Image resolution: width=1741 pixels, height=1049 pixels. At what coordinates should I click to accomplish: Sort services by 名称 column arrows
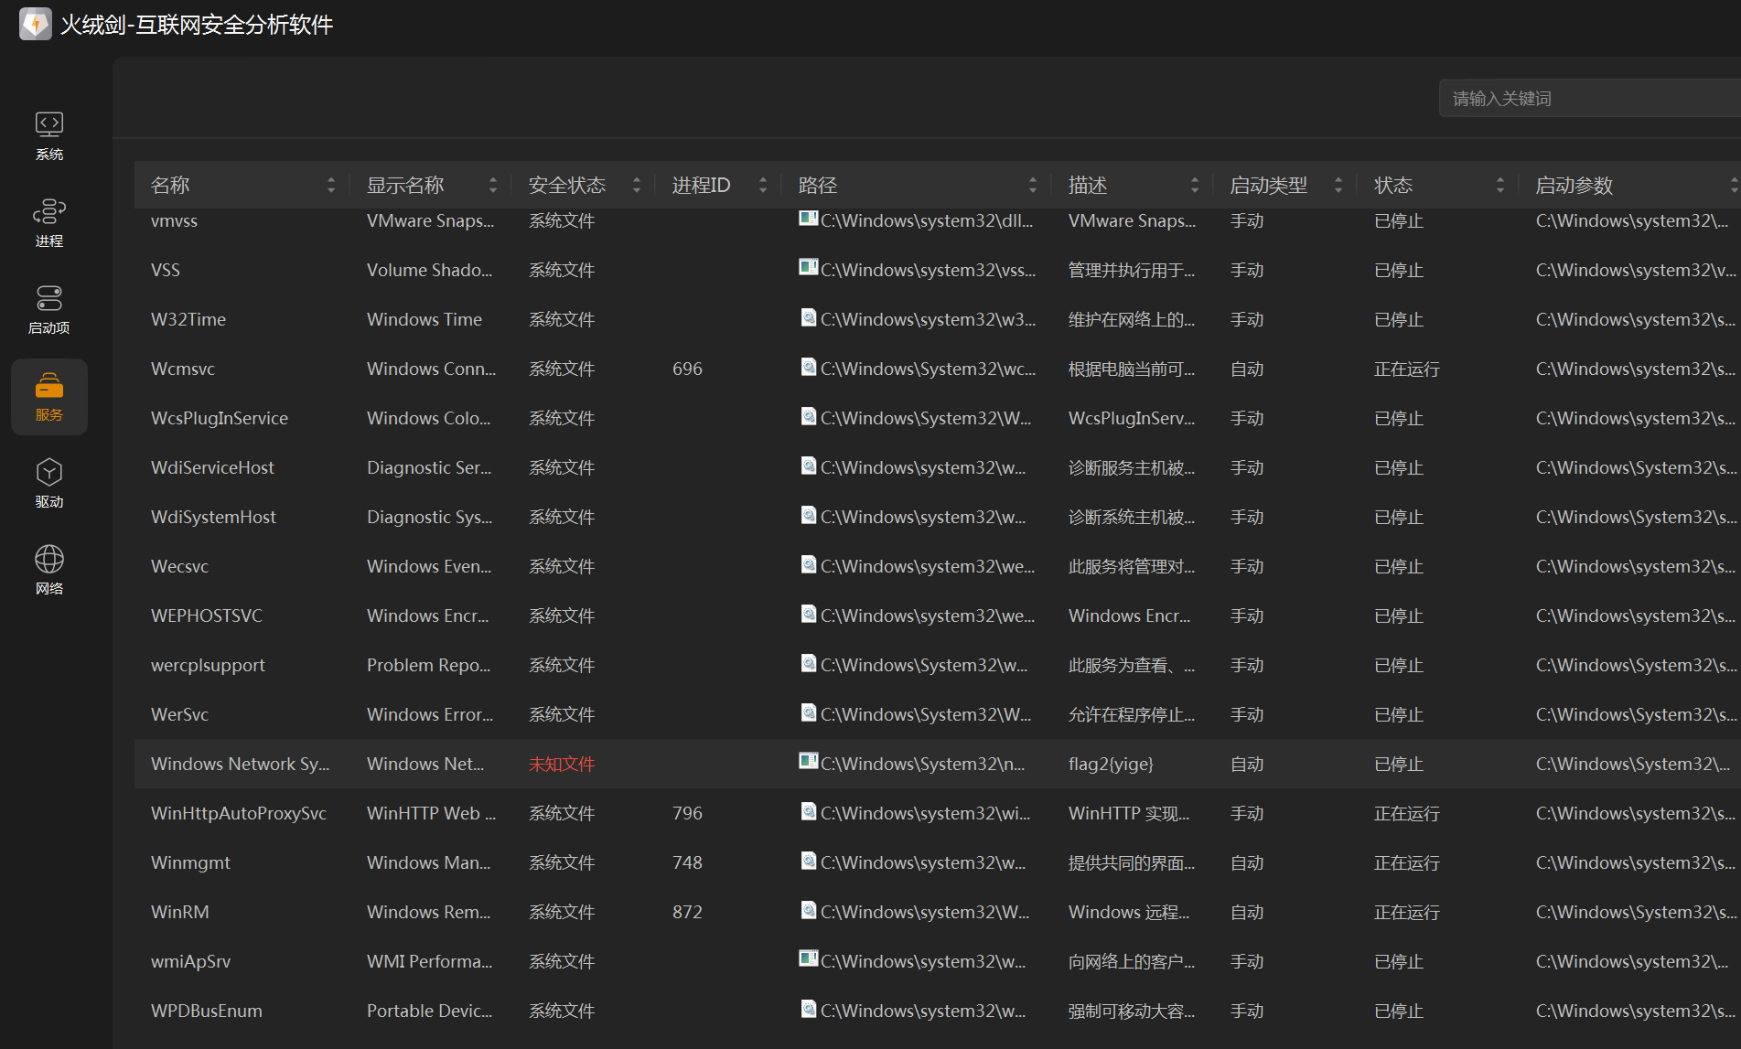tap(331, 186)
